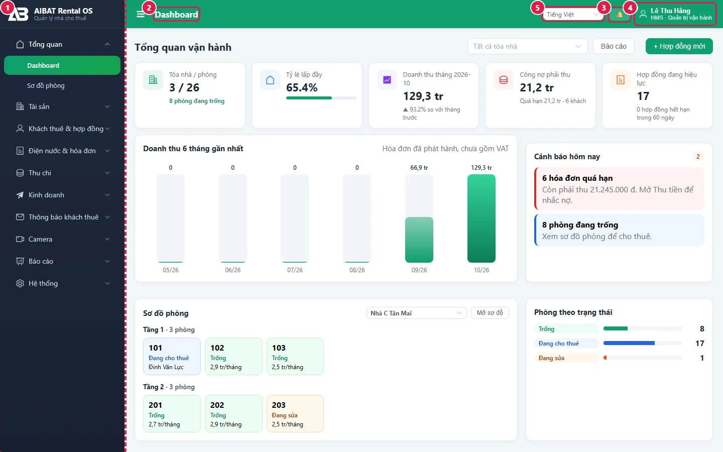Click the Hợp đồng mới button
Image resolution: width=723 pixels, height=452 pixels.
click(x=679, y=46)
